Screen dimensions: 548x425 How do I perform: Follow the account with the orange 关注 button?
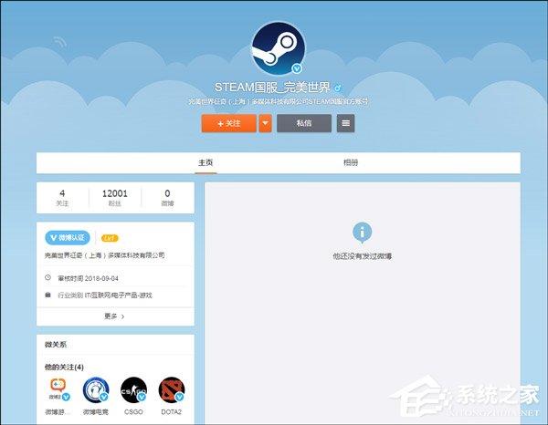tap(228, 123)
